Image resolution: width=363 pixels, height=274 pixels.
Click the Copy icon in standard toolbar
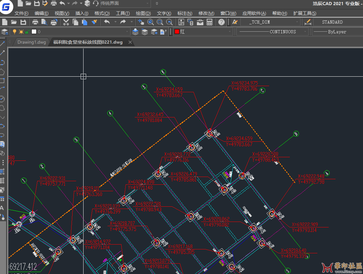pyautogui.click(x=75, y=22)
